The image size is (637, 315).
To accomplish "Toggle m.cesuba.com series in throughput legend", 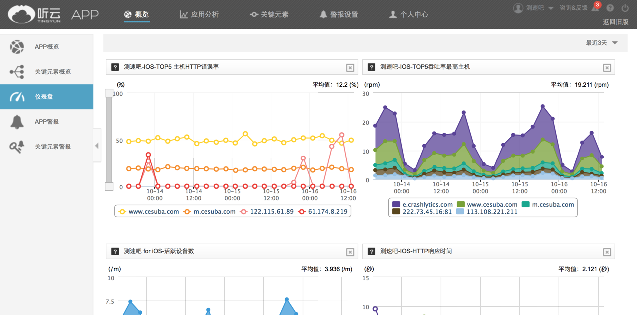I will 548,204.
